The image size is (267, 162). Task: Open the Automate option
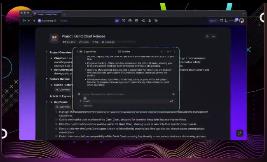pos(108,42)
